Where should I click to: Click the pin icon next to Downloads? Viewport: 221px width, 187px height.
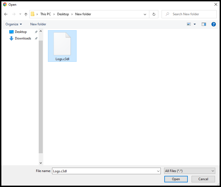[36, 38]
